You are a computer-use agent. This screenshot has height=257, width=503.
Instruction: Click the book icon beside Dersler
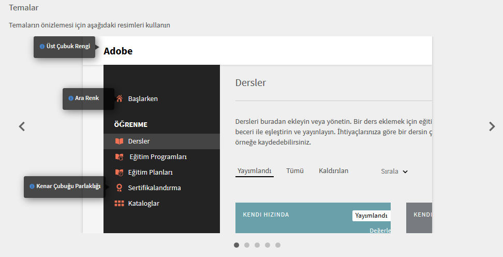pos(120,141)
